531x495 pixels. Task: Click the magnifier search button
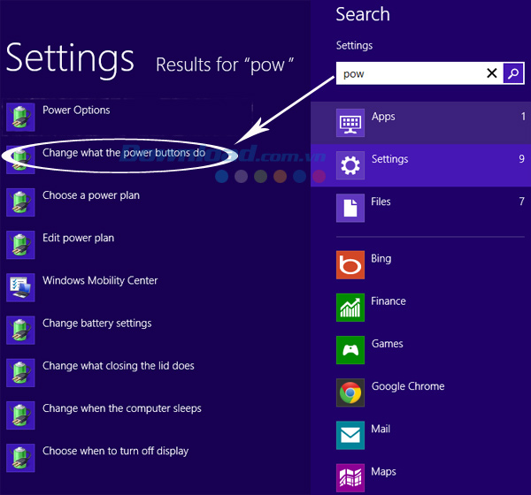pos(513,73)
